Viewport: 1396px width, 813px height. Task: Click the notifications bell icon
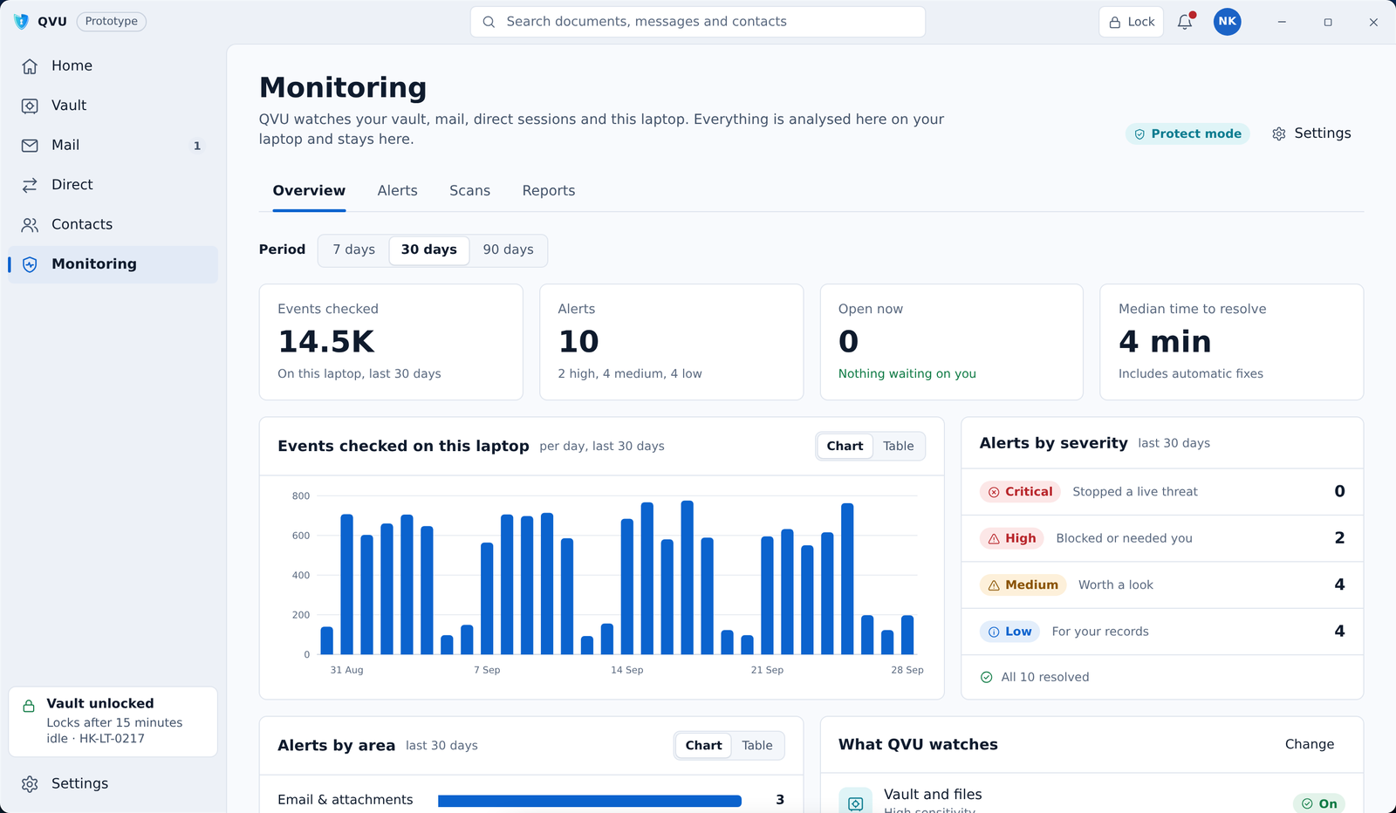coord(1185,22)
